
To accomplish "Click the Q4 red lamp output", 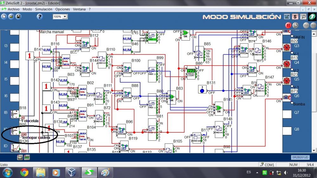I will (x=287, y=64).
